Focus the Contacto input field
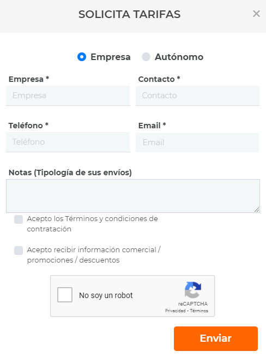The height and width of the screenshot is (363, 266). point(198,96)
